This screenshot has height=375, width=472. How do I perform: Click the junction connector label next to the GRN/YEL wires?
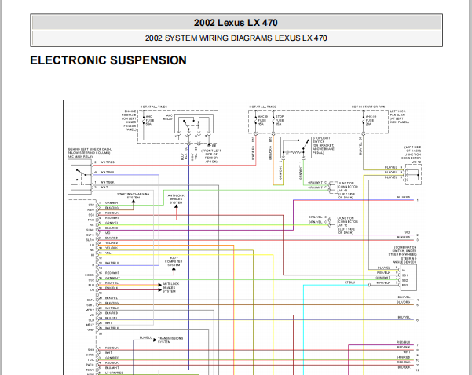pyautogui.click(x=348, y=225)
